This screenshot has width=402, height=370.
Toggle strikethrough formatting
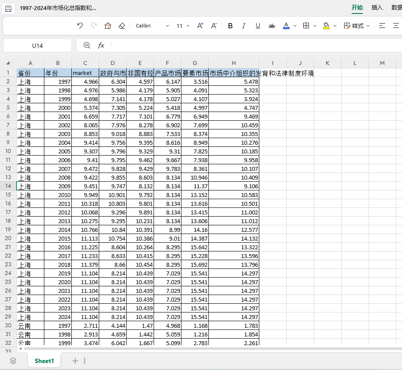click(x=272, y=26)
